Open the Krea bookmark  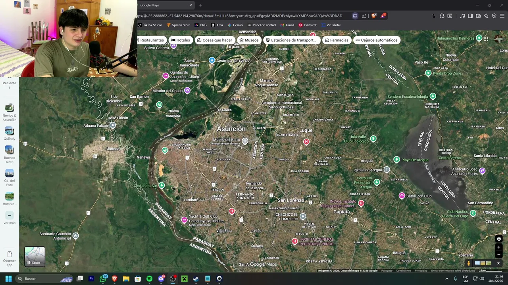point(217,25)
